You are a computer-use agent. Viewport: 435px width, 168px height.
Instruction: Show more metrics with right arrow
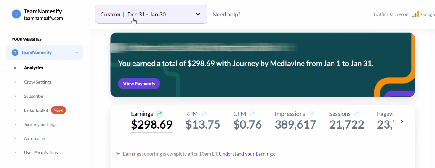402,121
